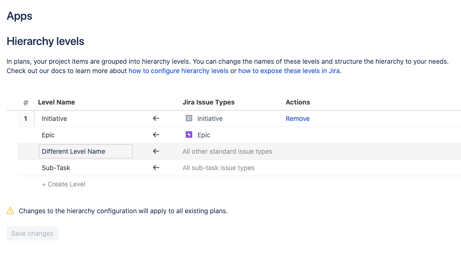This screenshot has height=254, width=461.
Task: Open 'how to configure hierarchy levels' docs link
Action: pyautogui.click(x=178, y=71)
